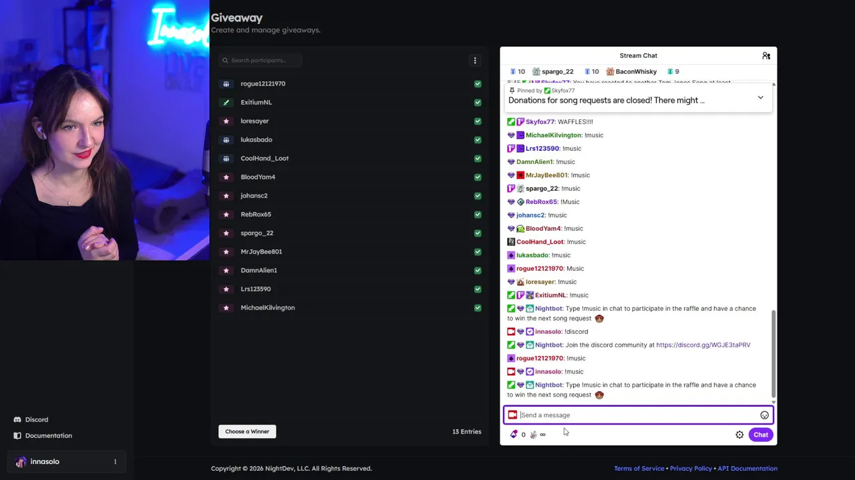The height and width of the screenshot is (480, 855).
Task: Click the bits icon below chat input
Action: click(514, 434)
